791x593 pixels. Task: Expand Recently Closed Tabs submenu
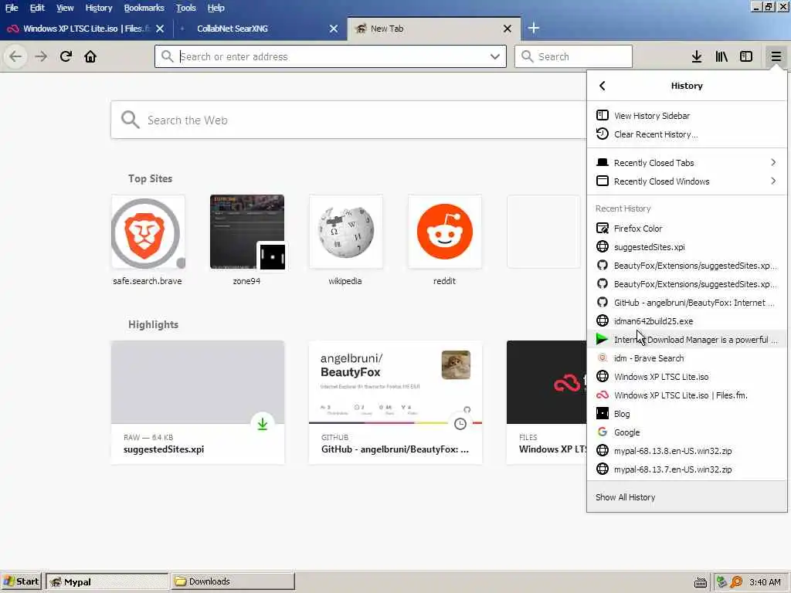pyautogui.click(x=687, y=162)
